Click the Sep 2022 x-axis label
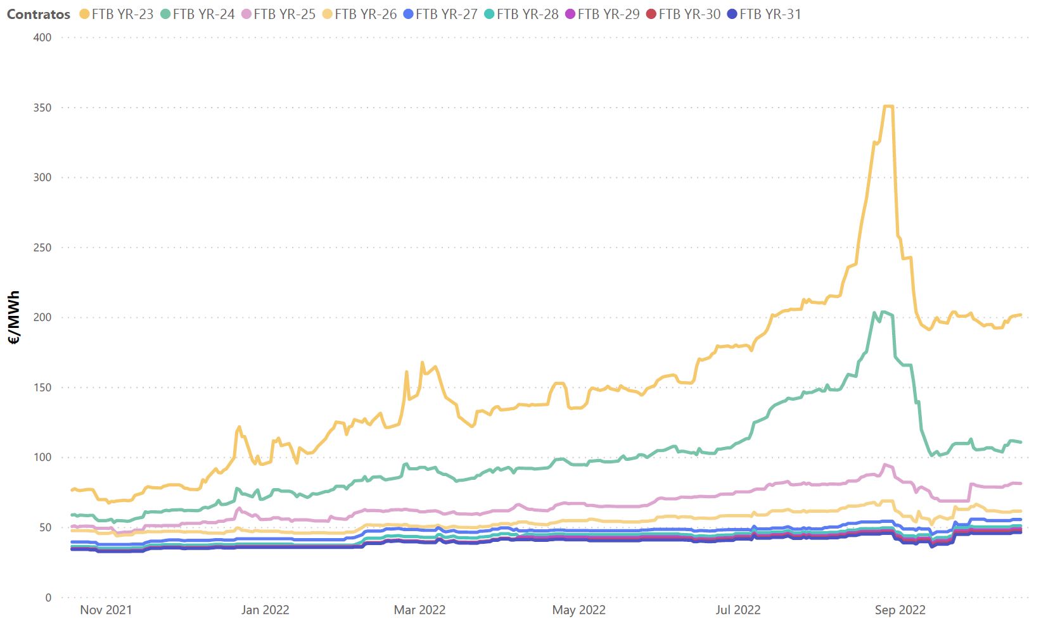 pos(900,610)
